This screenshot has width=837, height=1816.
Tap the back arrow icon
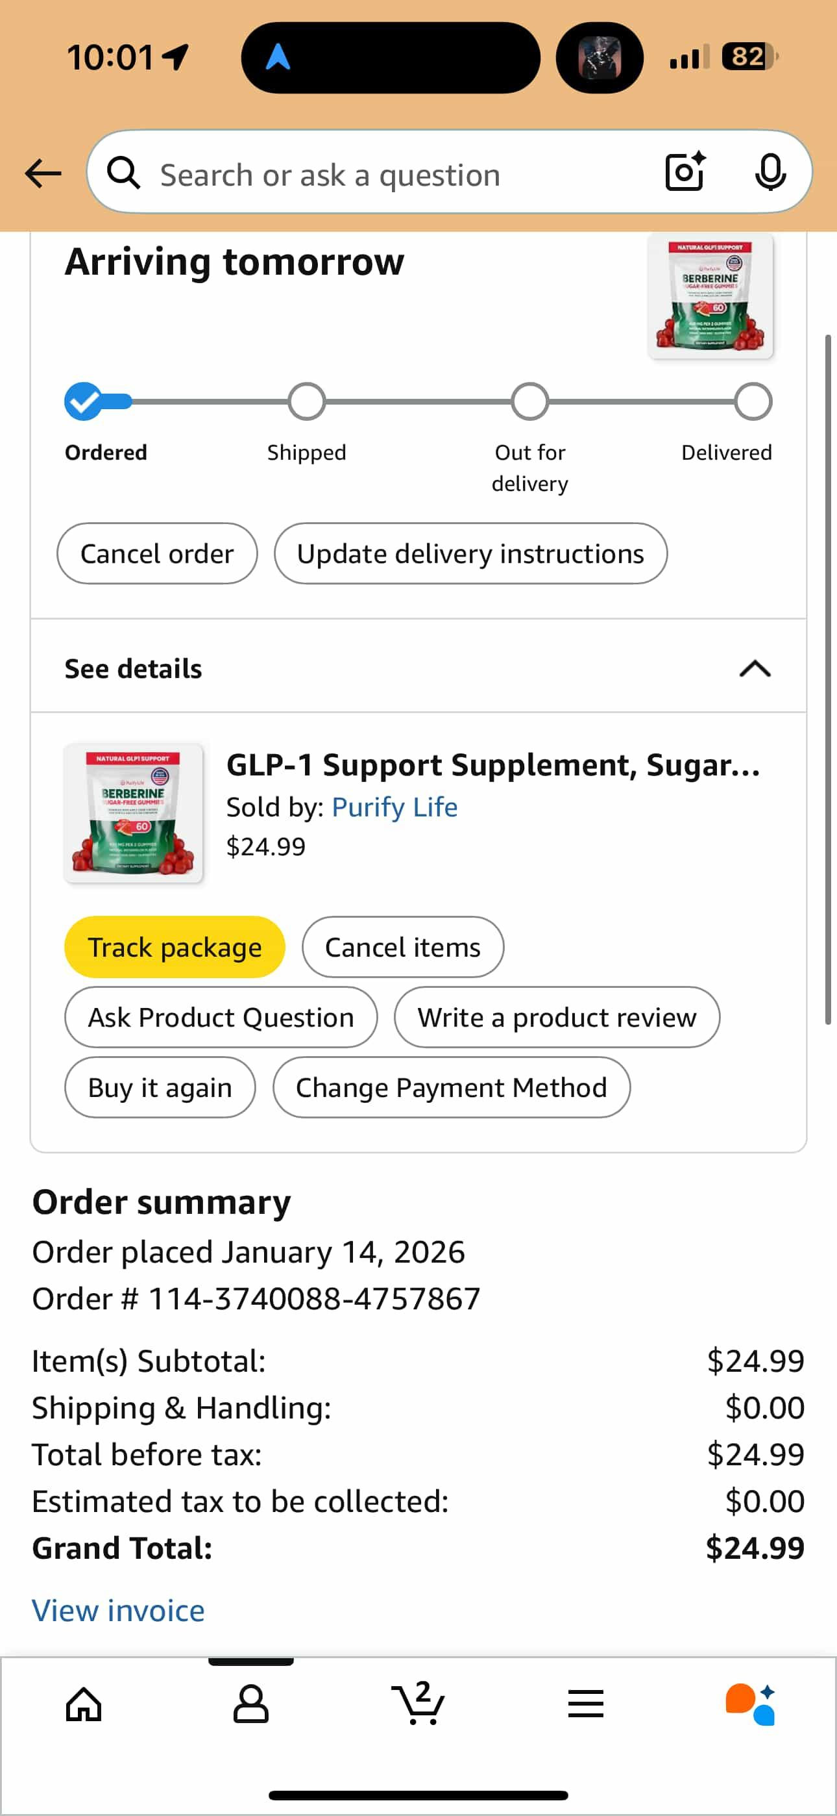(x=43, y=173)
